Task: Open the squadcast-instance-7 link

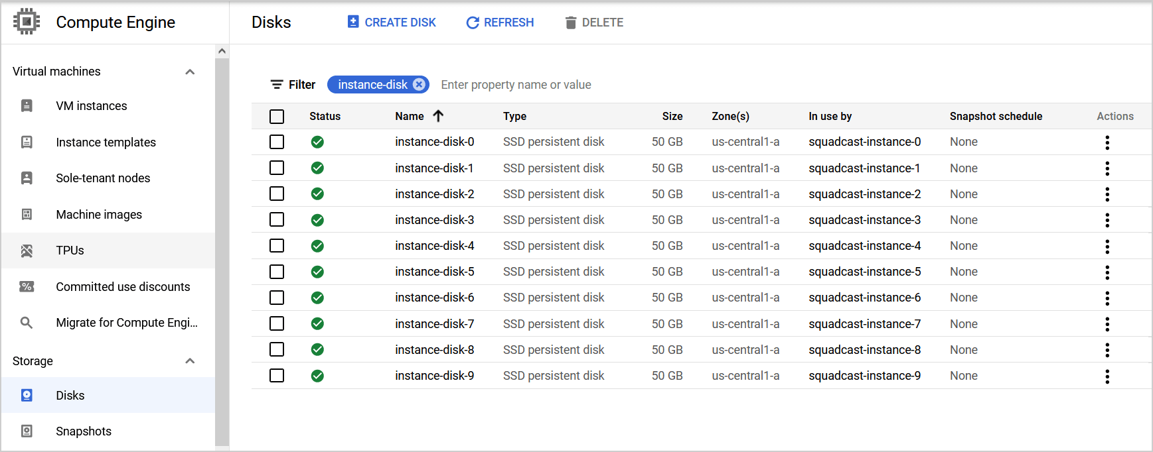Action: [x=864, y=324]
